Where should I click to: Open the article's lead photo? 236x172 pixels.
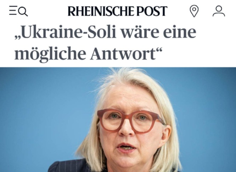[118, 119]
